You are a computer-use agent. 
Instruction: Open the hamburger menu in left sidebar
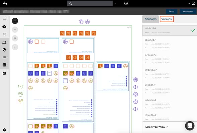(4, 19)
